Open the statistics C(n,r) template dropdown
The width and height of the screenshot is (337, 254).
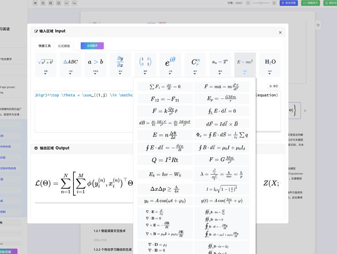click(195, 65)
